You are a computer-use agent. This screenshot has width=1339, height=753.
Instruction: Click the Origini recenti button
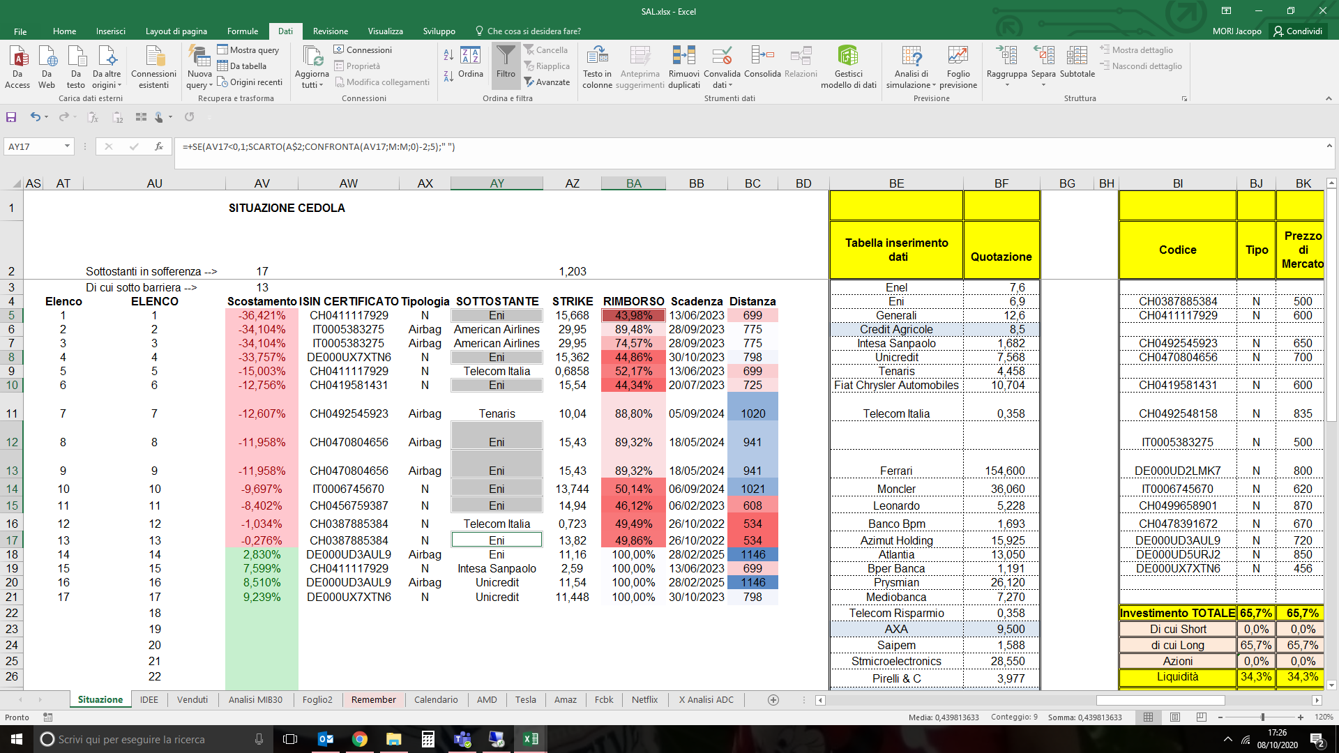(x=250, y=82)
